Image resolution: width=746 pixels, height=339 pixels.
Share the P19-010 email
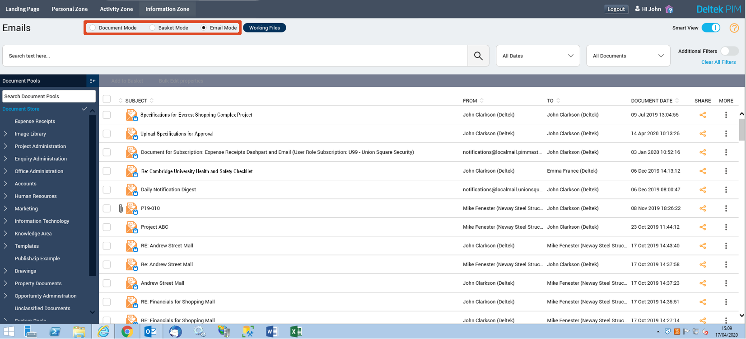coord(703,208)
